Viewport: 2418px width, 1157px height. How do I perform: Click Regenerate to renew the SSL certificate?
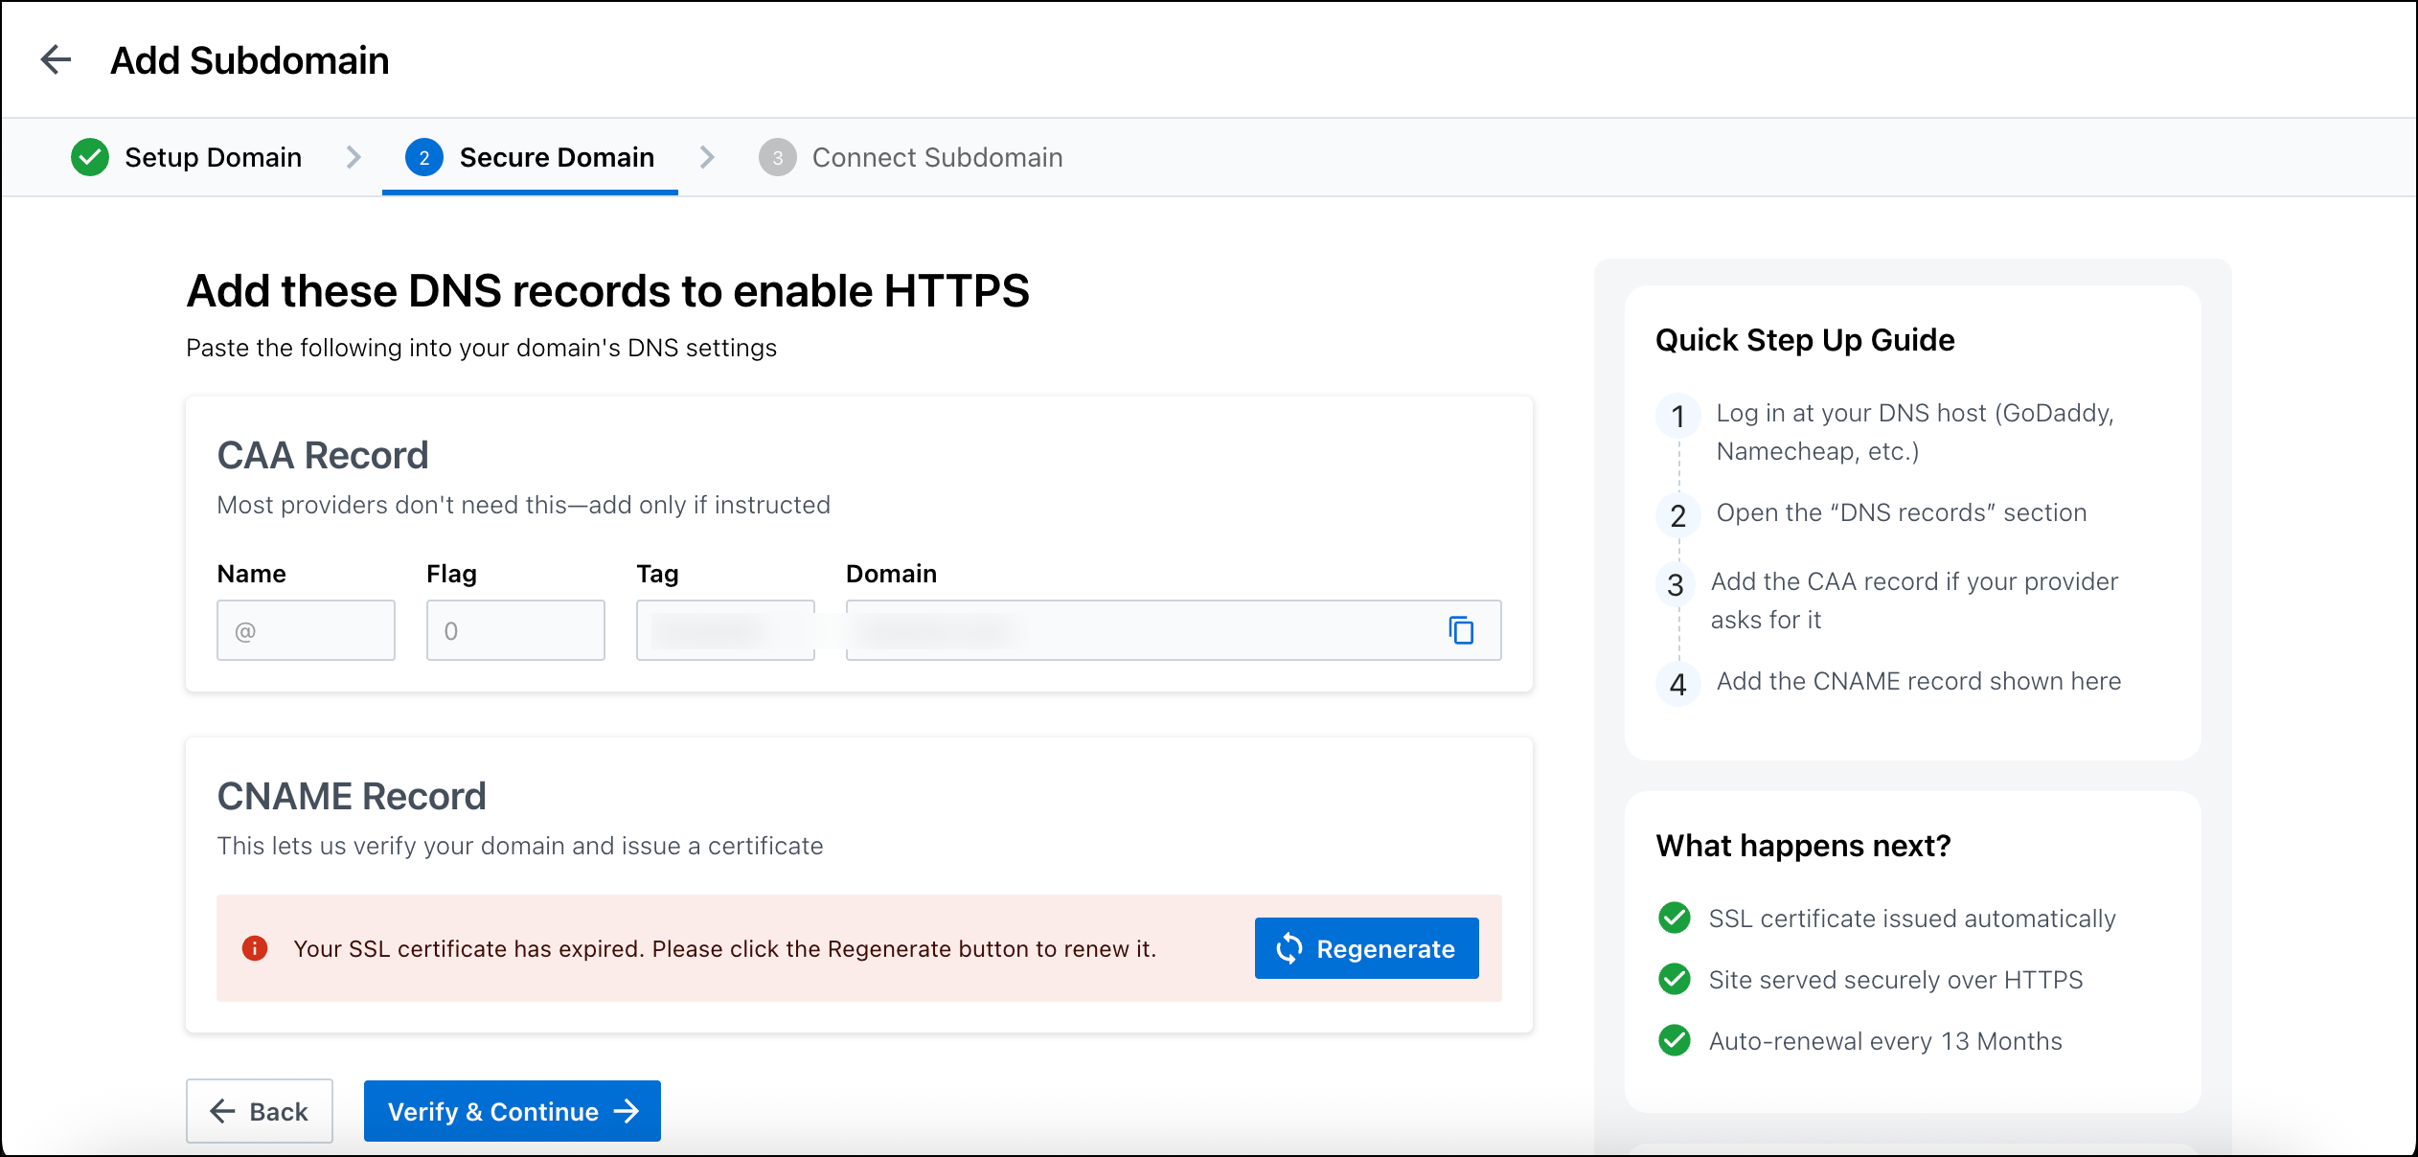point(1366,948)
